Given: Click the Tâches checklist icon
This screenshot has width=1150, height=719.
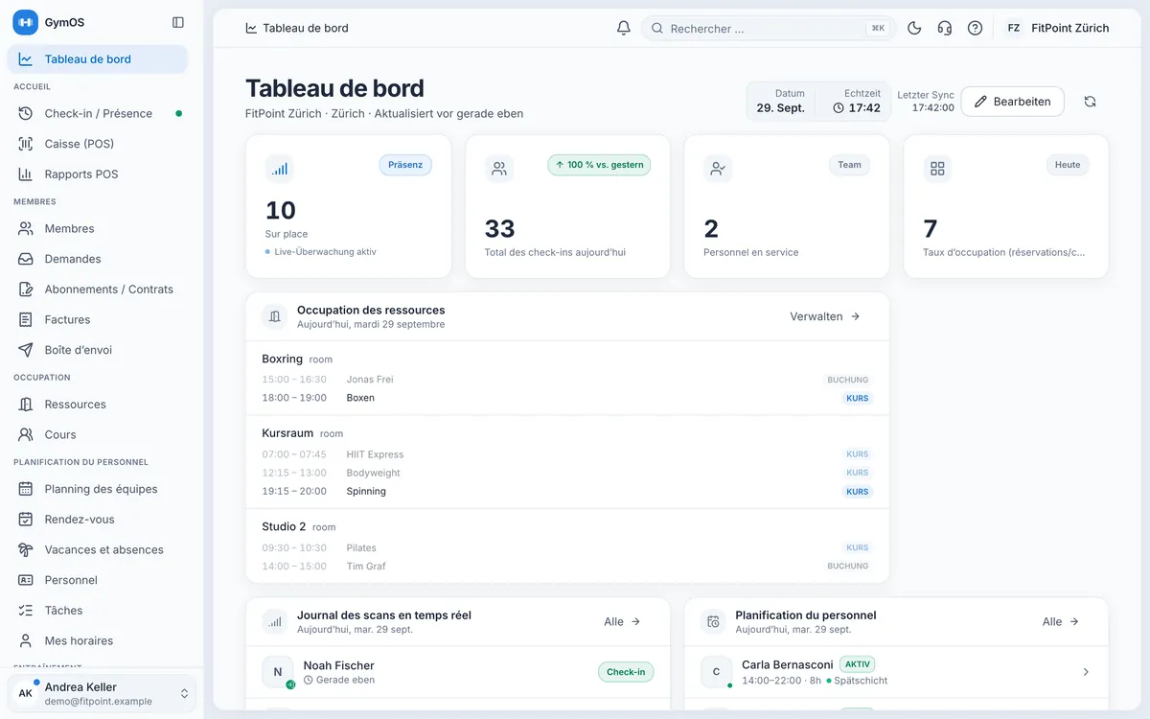Looking at the screenshot, I should tap(26, 611).
